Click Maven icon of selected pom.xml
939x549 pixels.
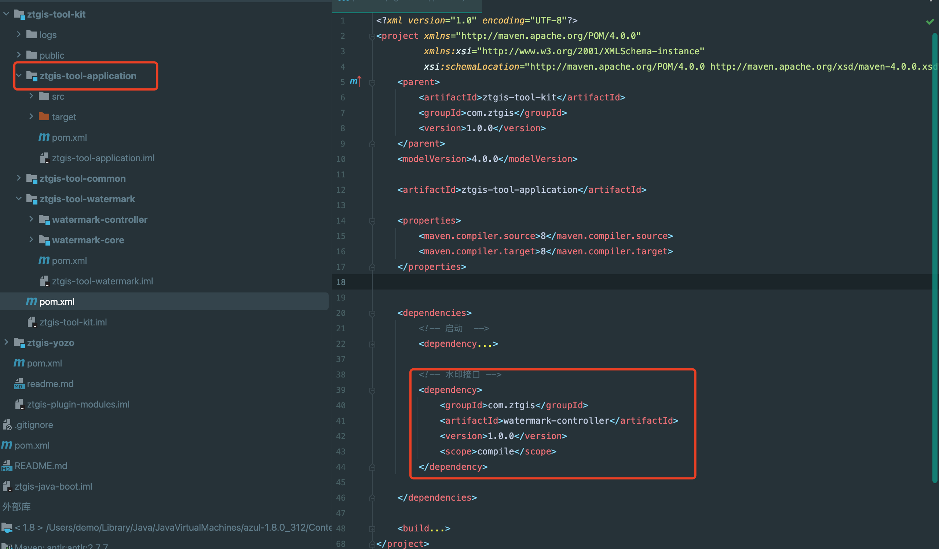click(x=31, y=301)
